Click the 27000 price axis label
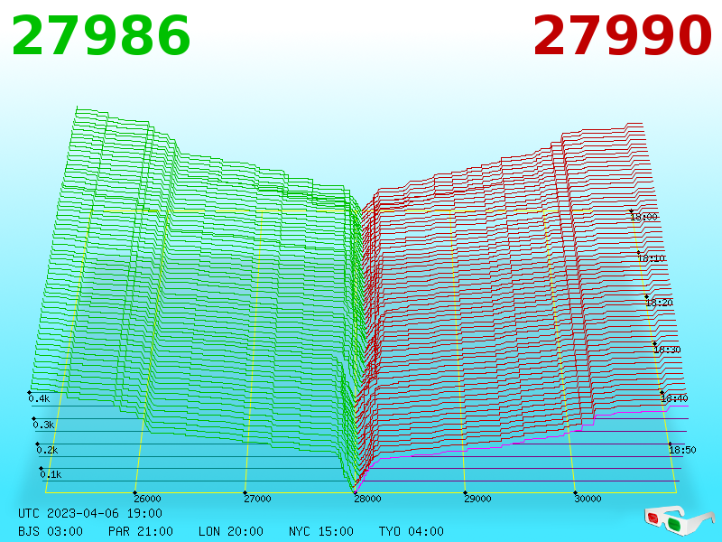The height and width of the screenshot is (542, 722). (x=257, y=499)
